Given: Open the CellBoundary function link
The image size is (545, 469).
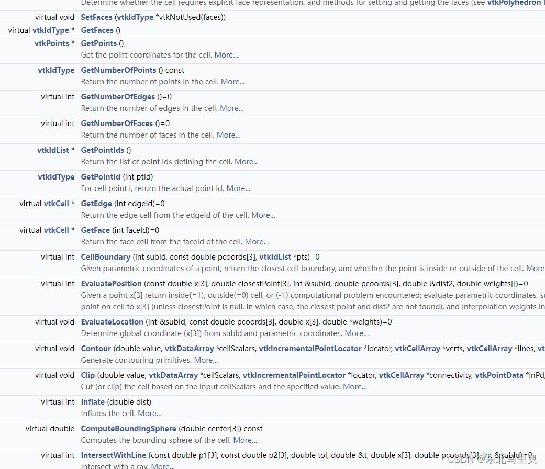Looking at the screenshot, I should tap(106, 258).
